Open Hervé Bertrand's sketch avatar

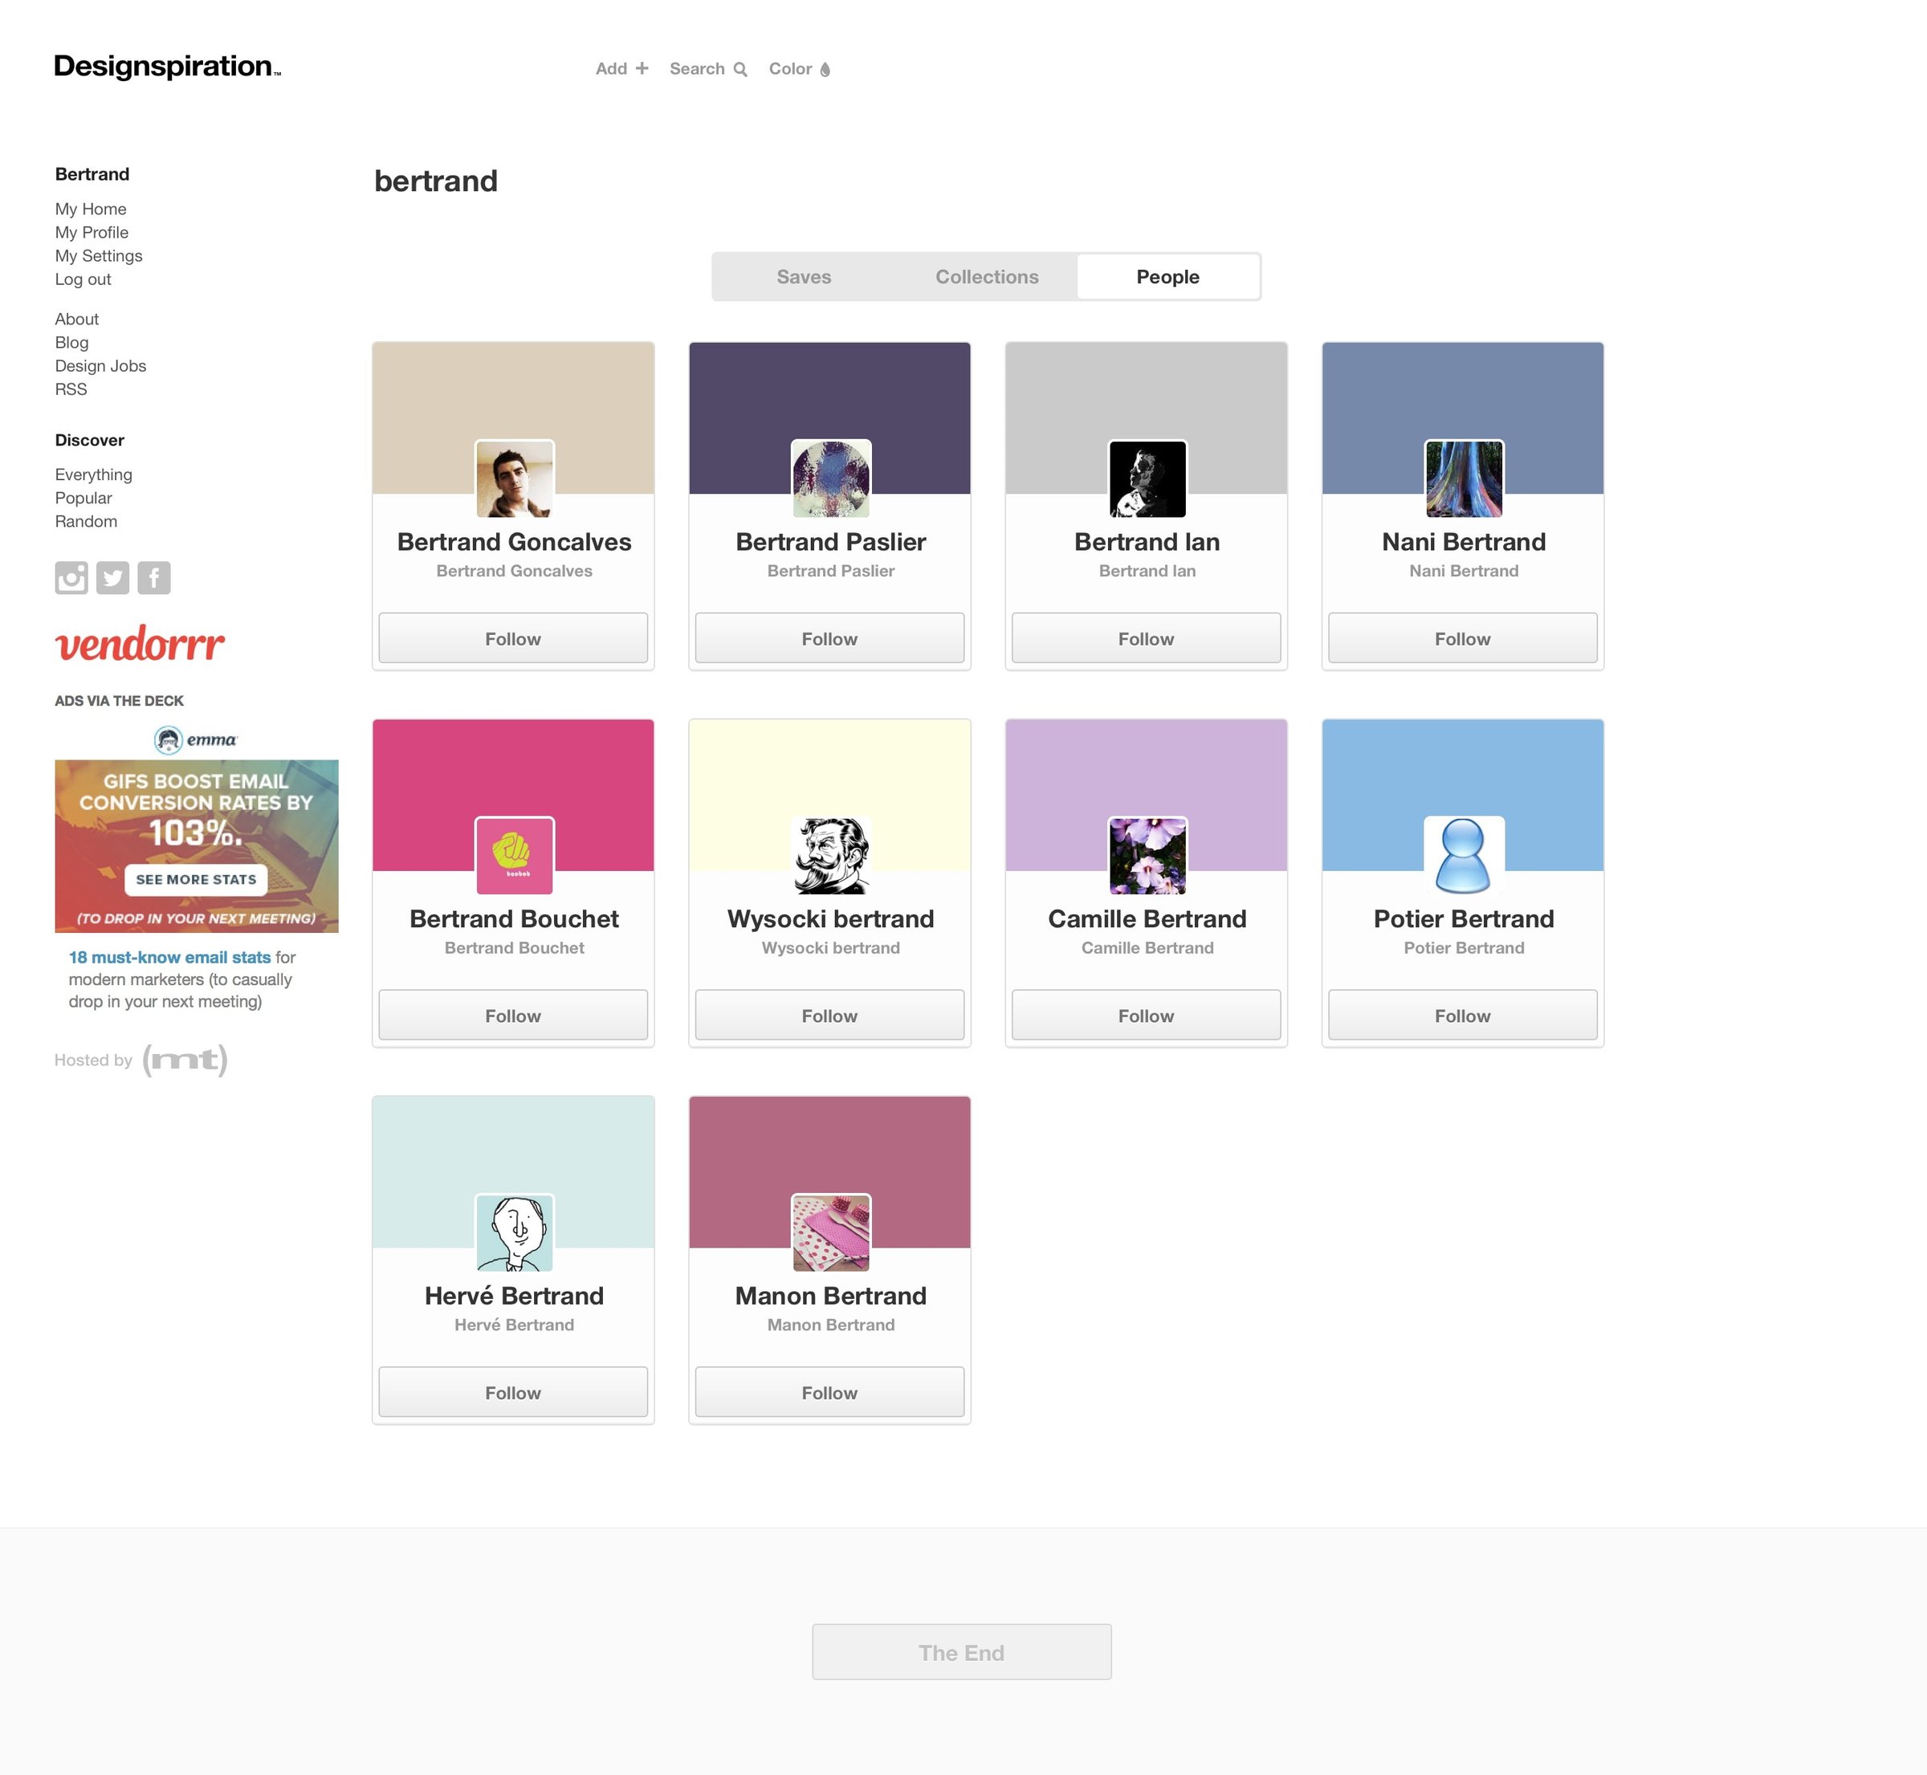[x=514, y=1232]
